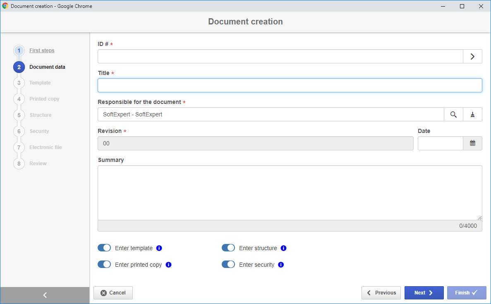491x304 pixels.
Task: Minimize the Document creation window
Action: point(443,6)
